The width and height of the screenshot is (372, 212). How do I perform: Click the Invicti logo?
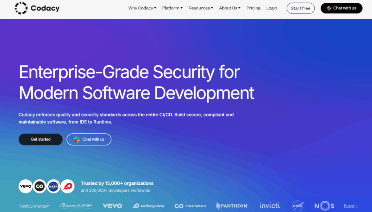tap(270, 205)
